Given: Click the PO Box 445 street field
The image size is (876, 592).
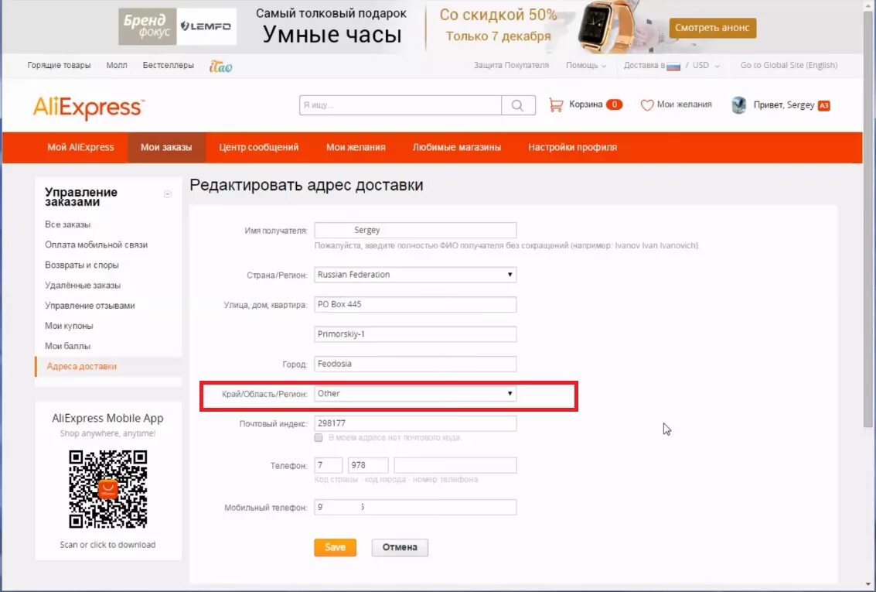Looking at the screenshot, I should pyautogui.click(x=415, y=304).
